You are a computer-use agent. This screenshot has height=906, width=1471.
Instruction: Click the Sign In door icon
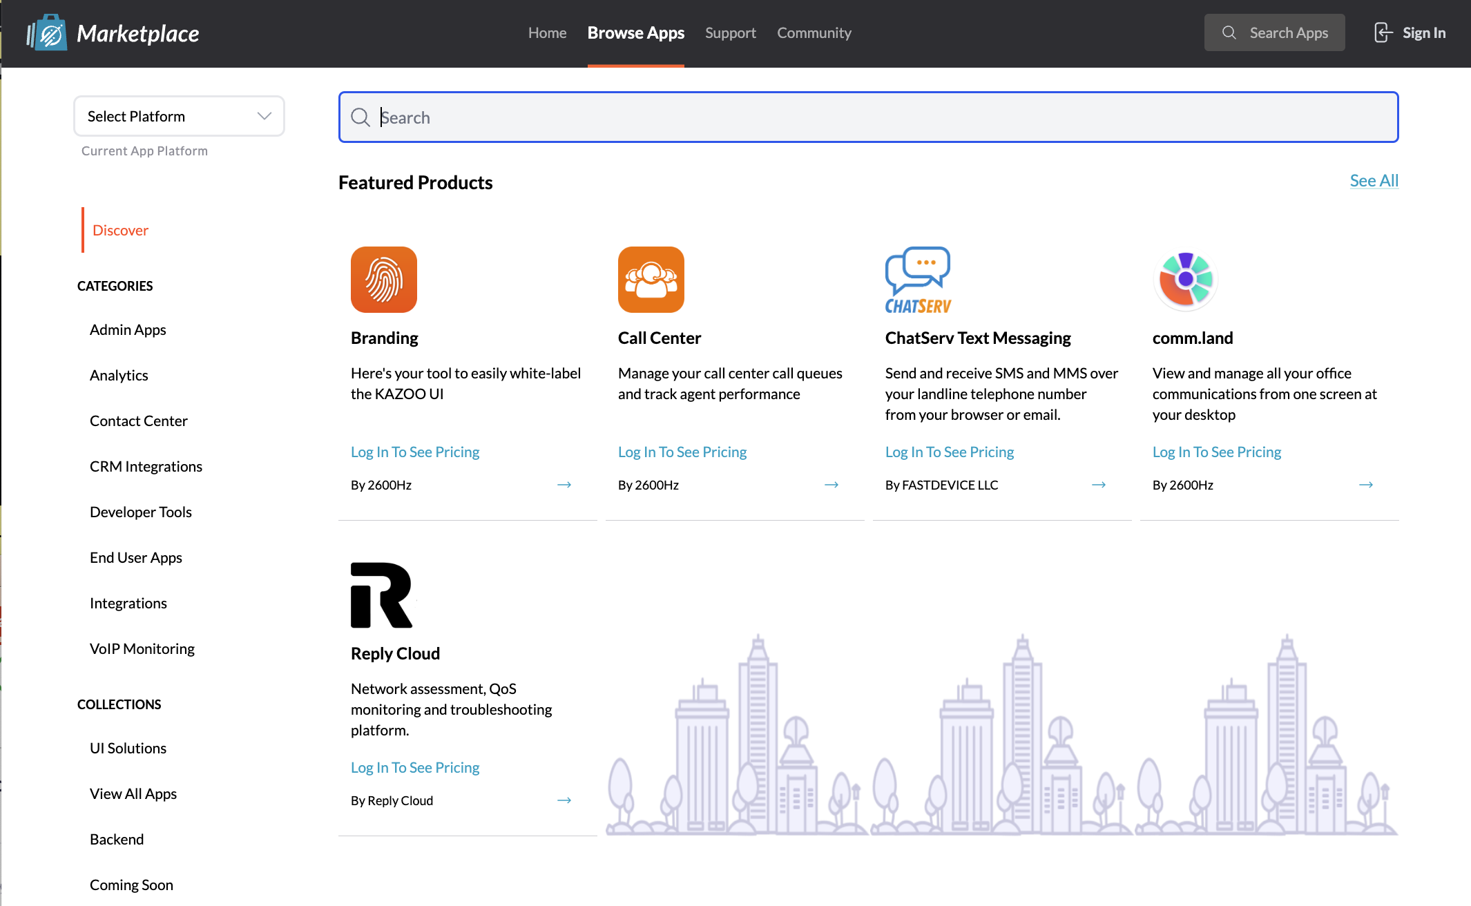pyautogui.click(x=1383, y=32)
